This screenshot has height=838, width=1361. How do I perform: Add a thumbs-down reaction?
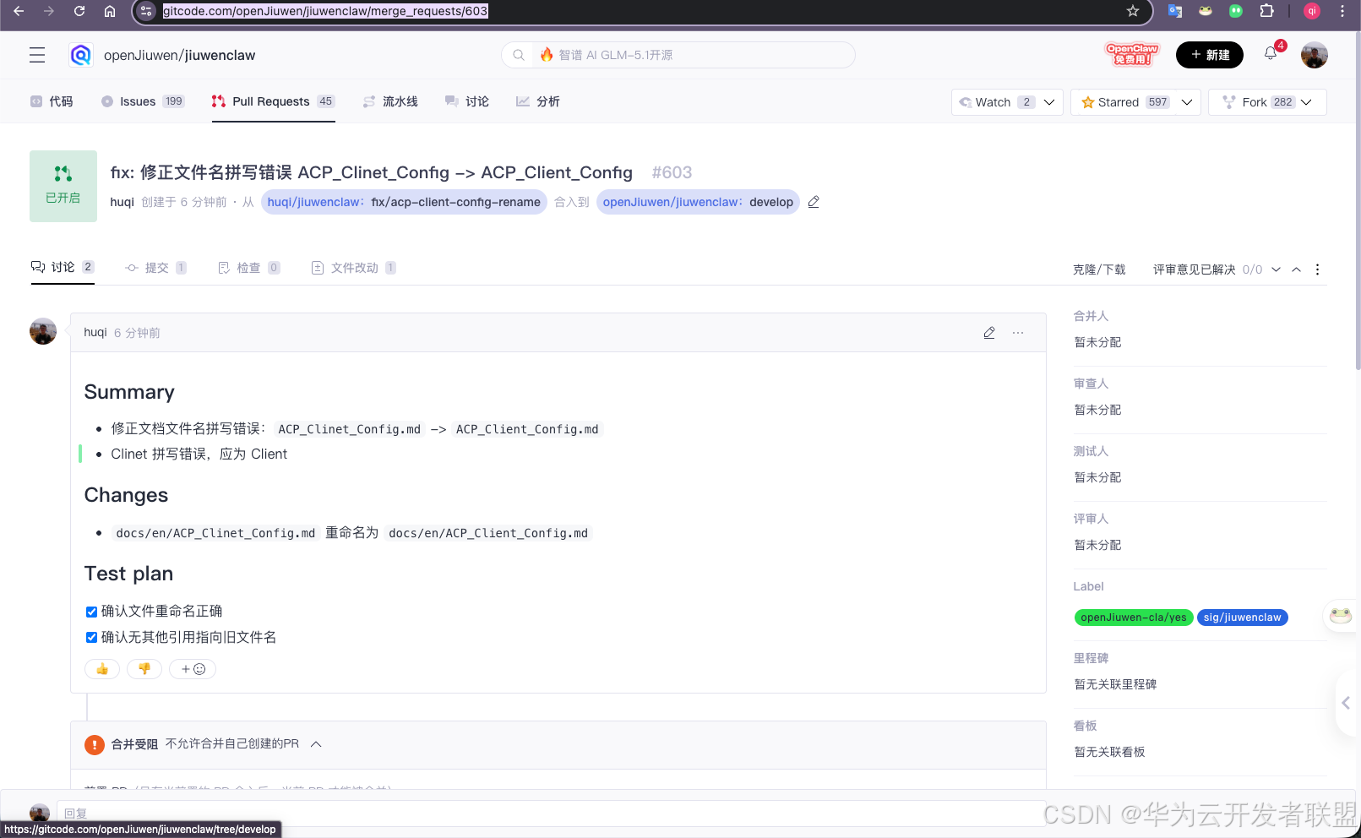(144, 669)
